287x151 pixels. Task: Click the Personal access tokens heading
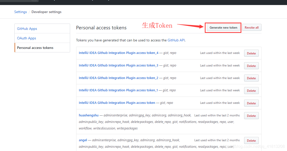point(101,28)
